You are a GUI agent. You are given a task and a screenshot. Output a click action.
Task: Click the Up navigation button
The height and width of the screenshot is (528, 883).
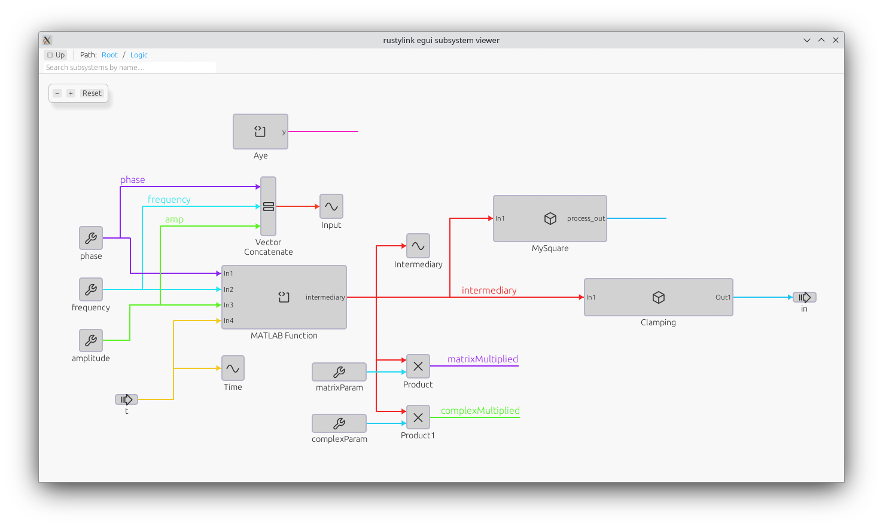tap(56, 55)
